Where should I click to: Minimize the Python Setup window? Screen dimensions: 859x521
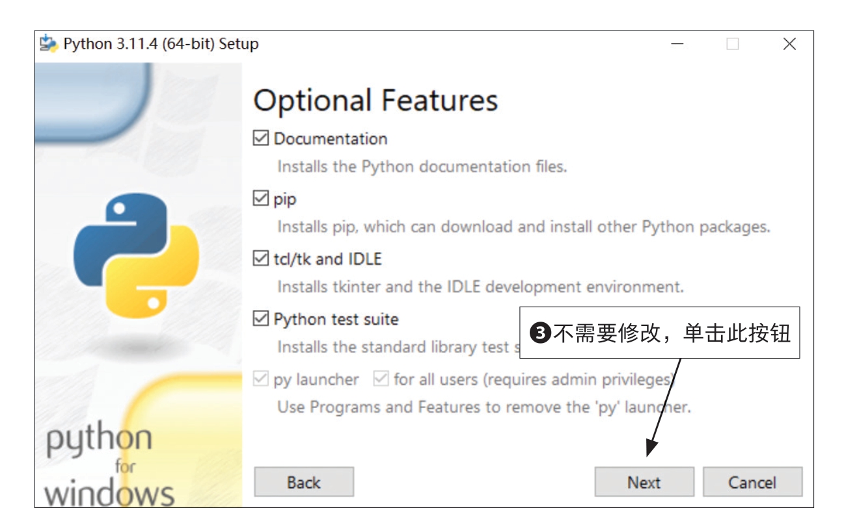click(677, 44)
